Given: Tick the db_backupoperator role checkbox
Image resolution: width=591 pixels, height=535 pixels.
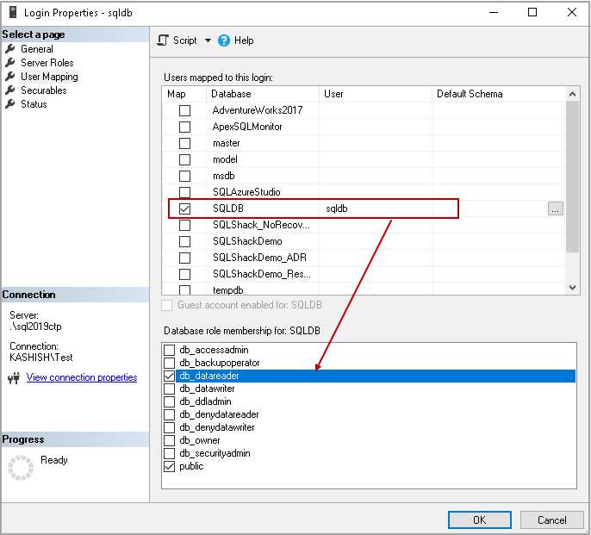Looking at the screenshot, I should click(169, 363).
